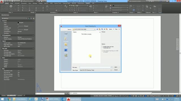Open File Explorer taskbar window
The width and height of the screenshot is (181, 101).
point(20,99)
